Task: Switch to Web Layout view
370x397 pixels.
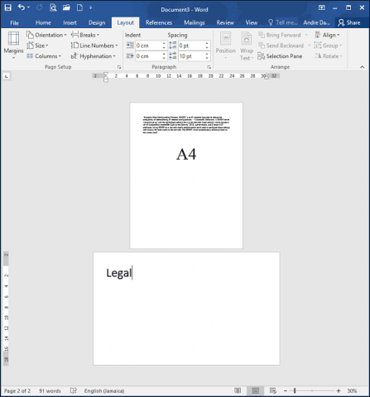Action: pyautogui.click(x=273, y=390)
